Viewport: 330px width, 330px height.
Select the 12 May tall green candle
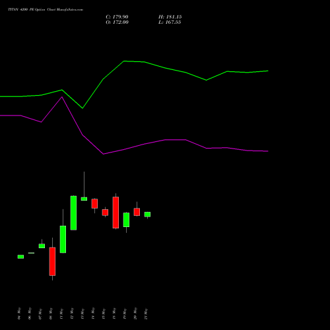[73, 213]
